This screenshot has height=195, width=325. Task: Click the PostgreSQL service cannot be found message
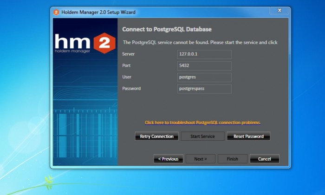coord(200,42)
